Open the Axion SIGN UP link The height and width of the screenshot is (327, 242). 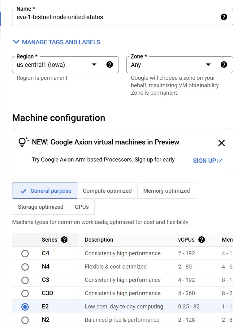[208, 161]
